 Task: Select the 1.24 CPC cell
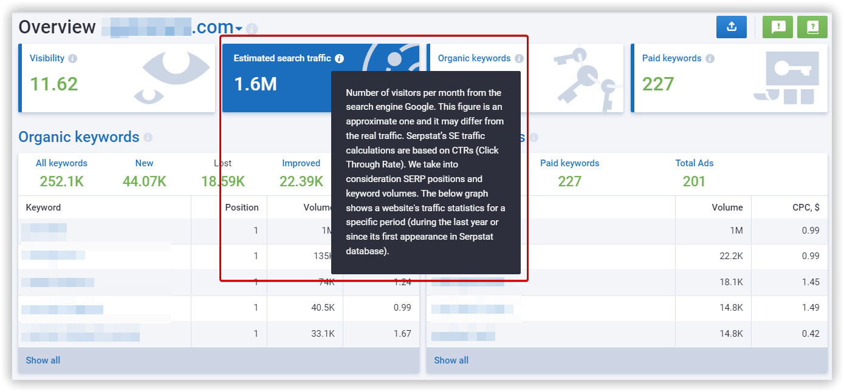402,282
